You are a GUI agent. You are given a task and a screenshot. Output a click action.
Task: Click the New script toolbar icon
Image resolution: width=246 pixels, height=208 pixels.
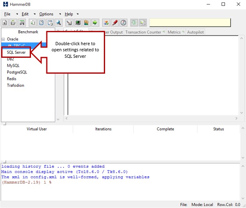coord(5,23)
